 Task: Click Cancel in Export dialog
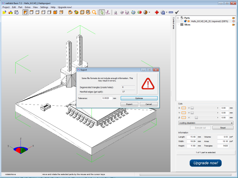(x=149, y=104)
